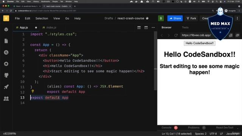Click the lightbulb quick fix icon

click(33, 91)
